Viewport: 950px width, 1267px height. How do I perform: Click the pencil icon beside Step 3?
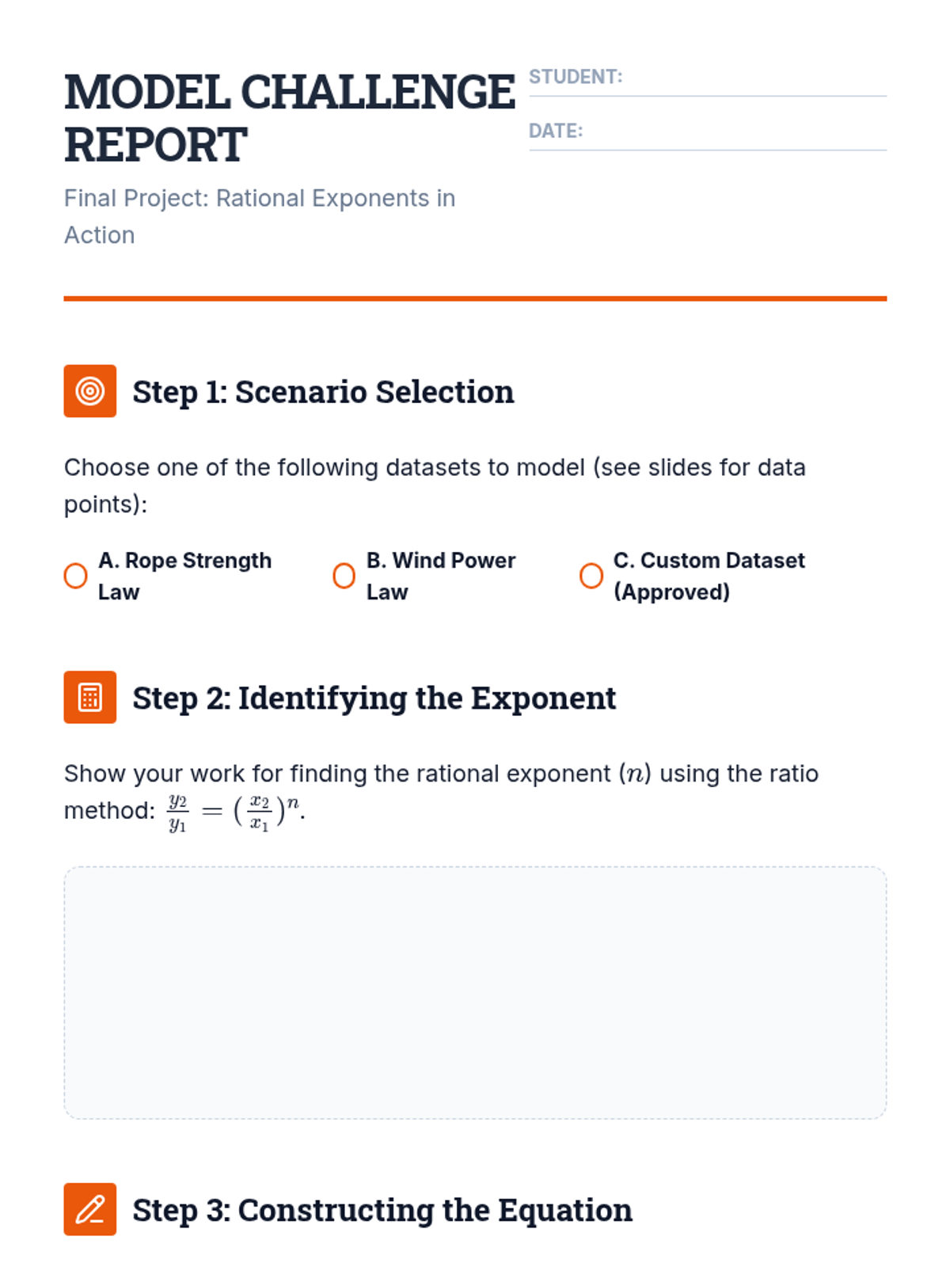click(90, 1209)
